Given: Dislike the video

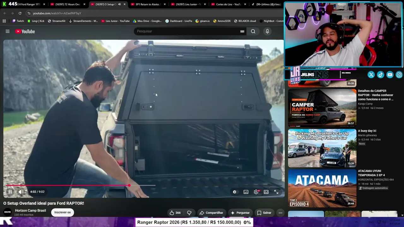Looking at the screenshot, I should click(189, 213).
